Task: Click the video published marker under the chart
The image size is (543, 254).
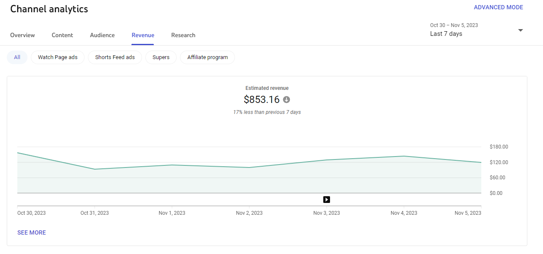Action: coord(327,200)
